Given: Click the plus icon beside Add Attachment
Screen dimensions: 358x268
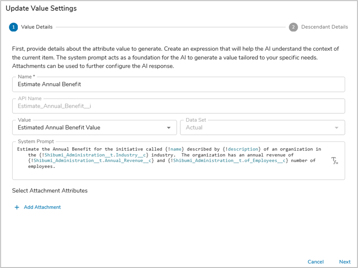Looking at the screenshot, I should coord(17,207).
